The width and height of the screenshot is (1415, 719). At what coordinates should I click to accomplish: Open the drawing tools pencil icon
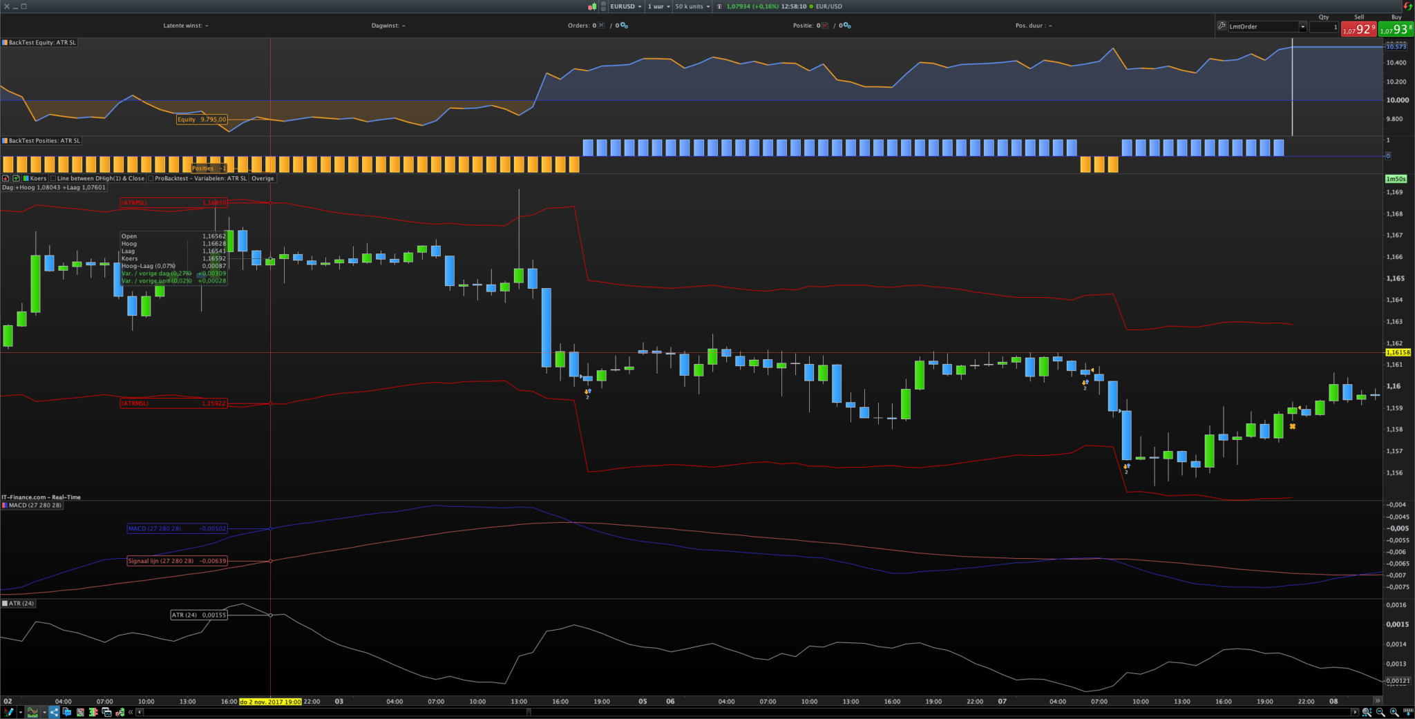(8, 712)
